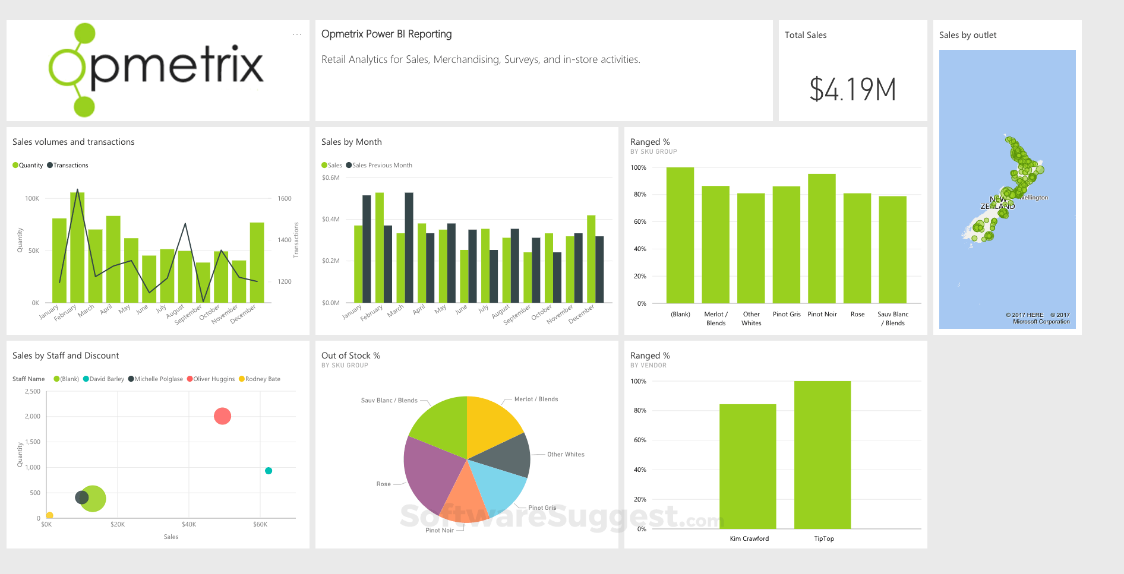
Task: Click the December quantity bar in Sales volumes
Action: tap(257, 262)
